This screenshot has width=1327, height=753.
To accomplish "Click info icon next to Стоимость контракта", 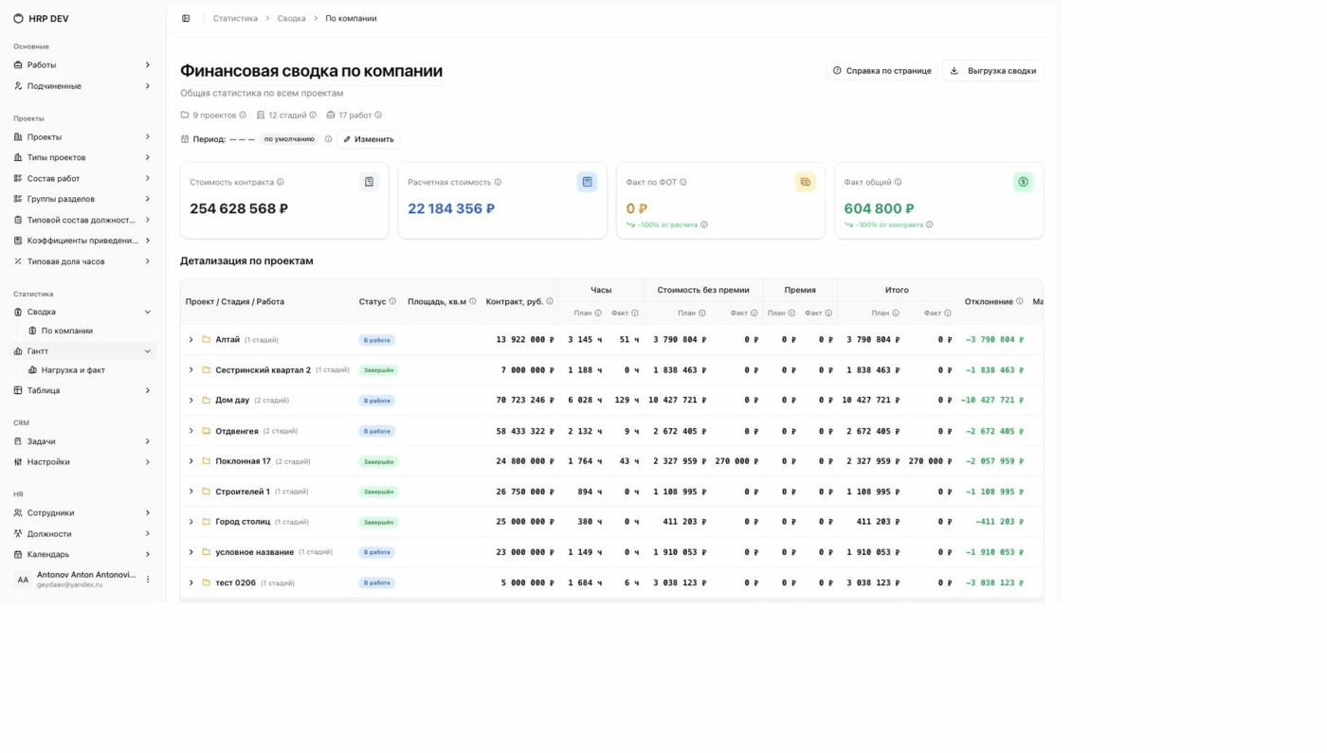I will [280, 182].
